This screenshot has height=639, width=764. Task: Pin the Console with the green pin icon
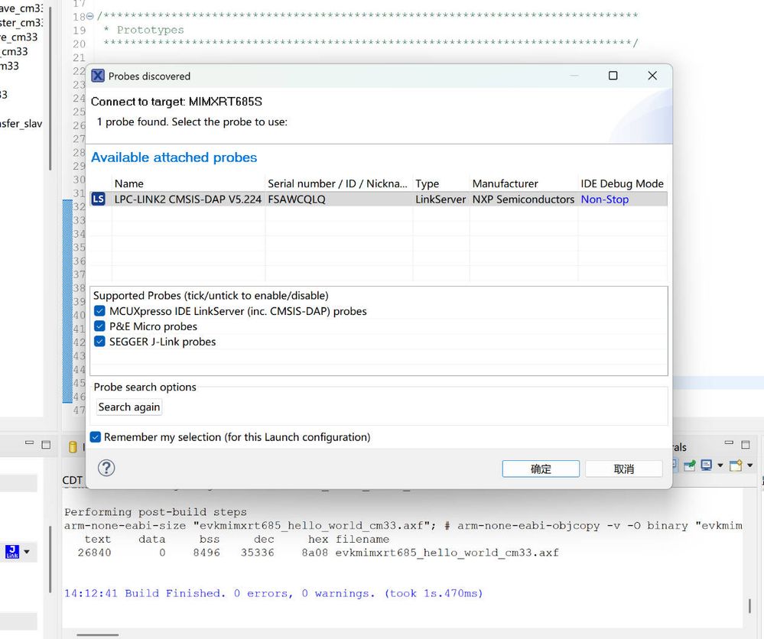tap(690, 465)
